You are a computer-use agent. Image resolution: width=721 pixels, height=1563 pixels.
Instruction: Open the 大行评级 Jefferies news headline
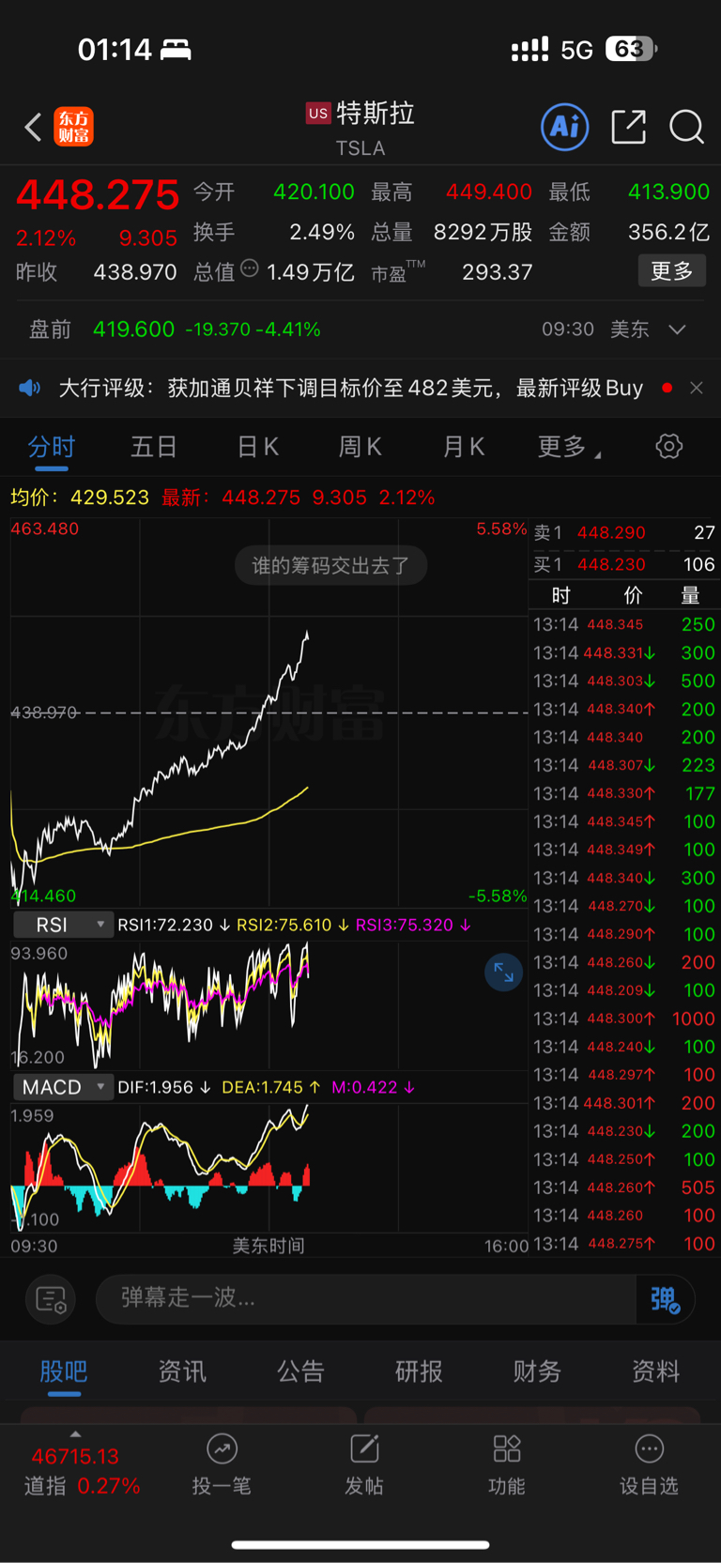[351, 388]
